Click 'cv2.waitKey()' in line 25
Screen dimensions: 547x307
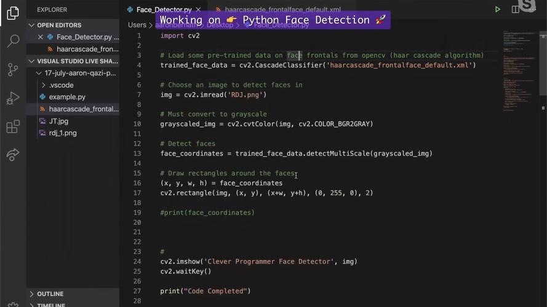pyautogui.click(x=186, y=271)
